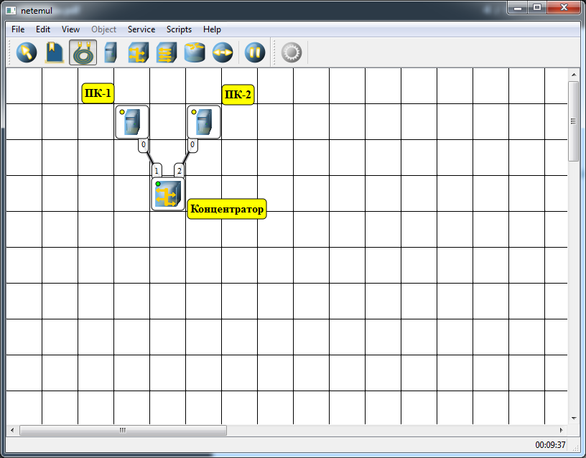Maximize the netemul window
Image resolution: width=586 pixels, height=458 pixels.
(537, 7)
